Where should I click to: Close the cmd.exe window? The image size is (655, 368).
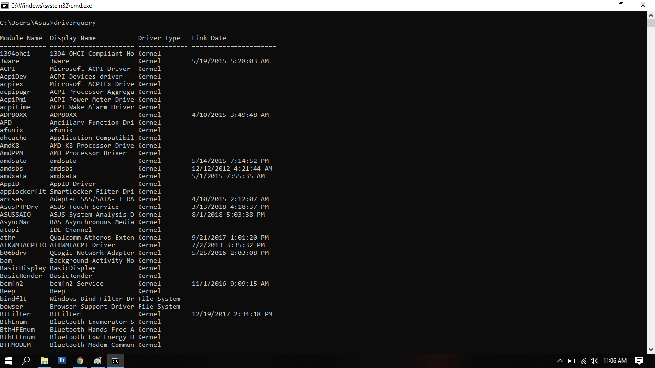pyautogui.click(x=643, y=5)
